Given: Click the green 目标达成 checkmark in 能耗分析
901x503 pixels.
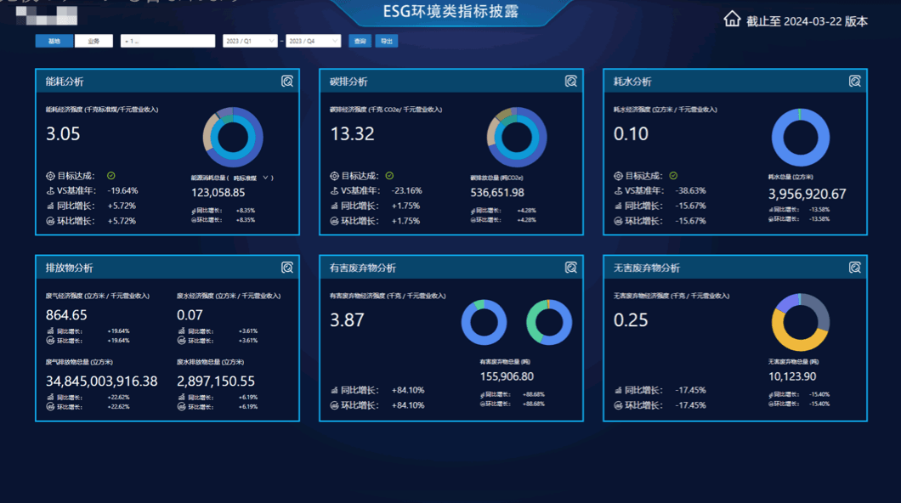Looking at the screenshot, I should tap(110, 176).
